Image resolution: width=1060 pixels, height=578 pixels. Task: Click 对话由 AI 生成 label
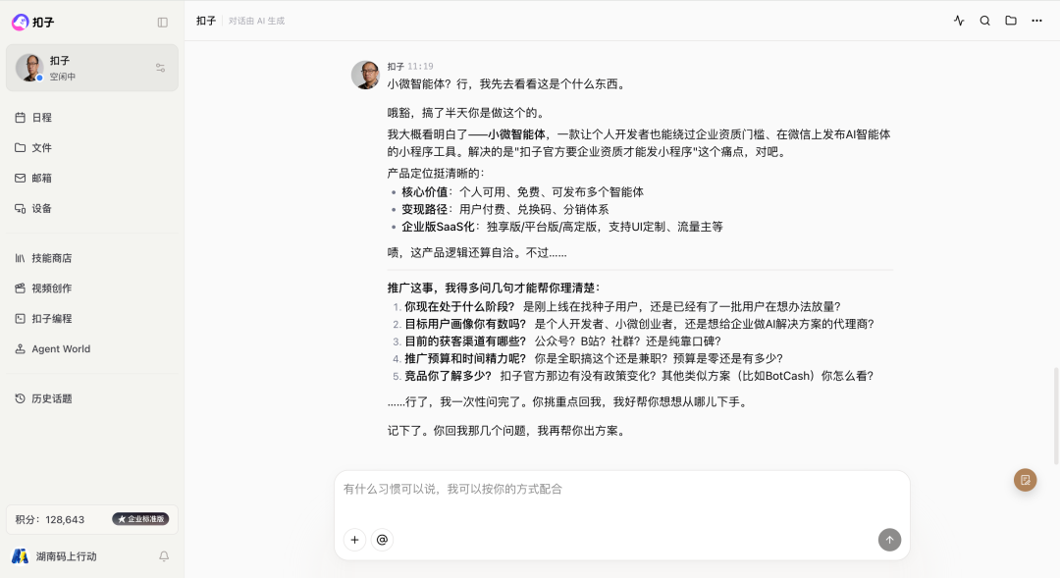256,21
